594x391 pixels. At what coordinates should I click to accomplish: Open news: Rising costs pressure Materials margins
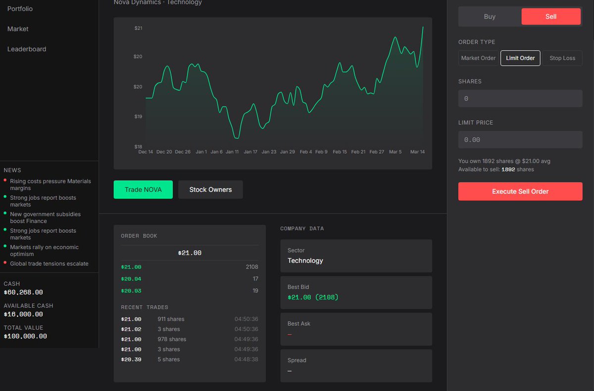point(50,185)
